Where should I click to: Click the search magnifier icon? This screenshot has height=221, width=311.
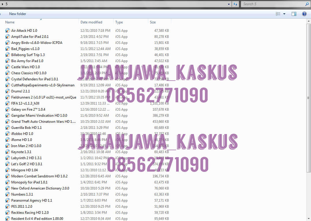pyautogui.click(x=307, y=4)
